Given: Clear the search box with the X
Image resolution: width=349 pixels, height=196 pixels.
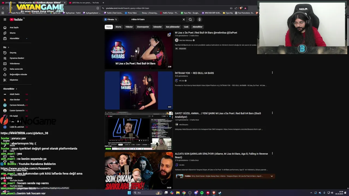Looking at the screenshot, I should coord(184,19).
